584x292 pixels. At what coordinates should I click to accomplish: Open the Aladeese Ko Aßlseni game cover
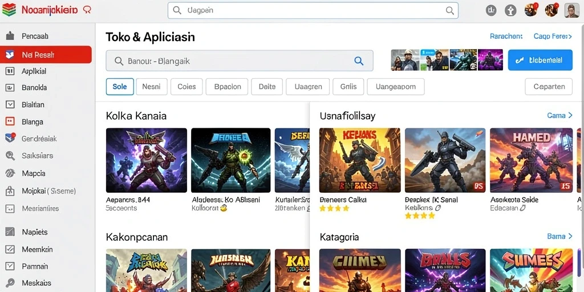231,160
